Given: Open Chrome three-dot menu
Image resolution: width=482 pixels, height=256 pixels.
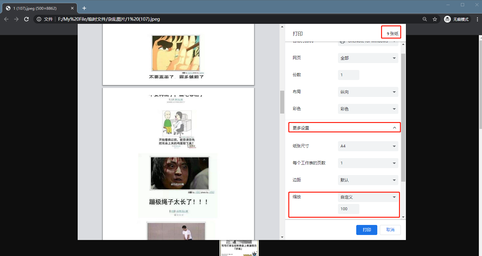Looking at the screenshot, I should (x=477, y=19).
